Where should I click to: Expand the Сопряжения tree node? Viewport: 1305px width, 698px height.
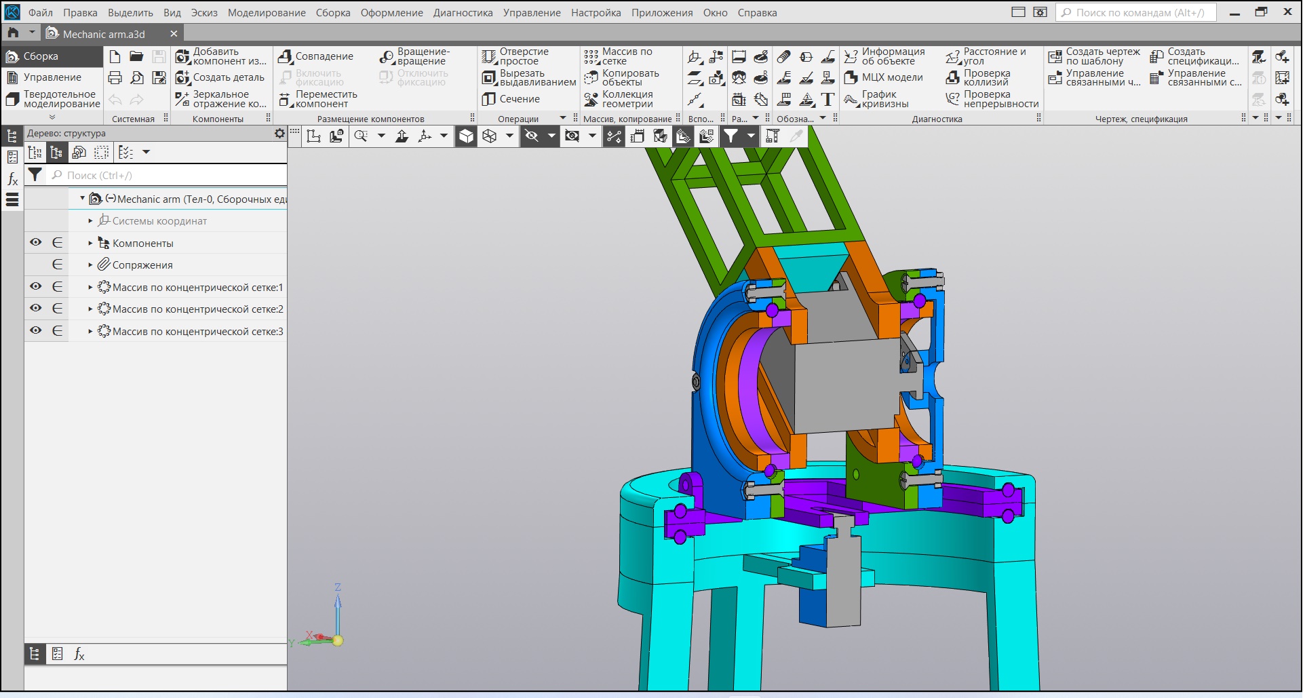pos(90,265)
